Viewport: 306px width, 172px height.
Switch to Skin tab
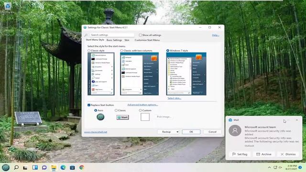click(x=127, y=40)
